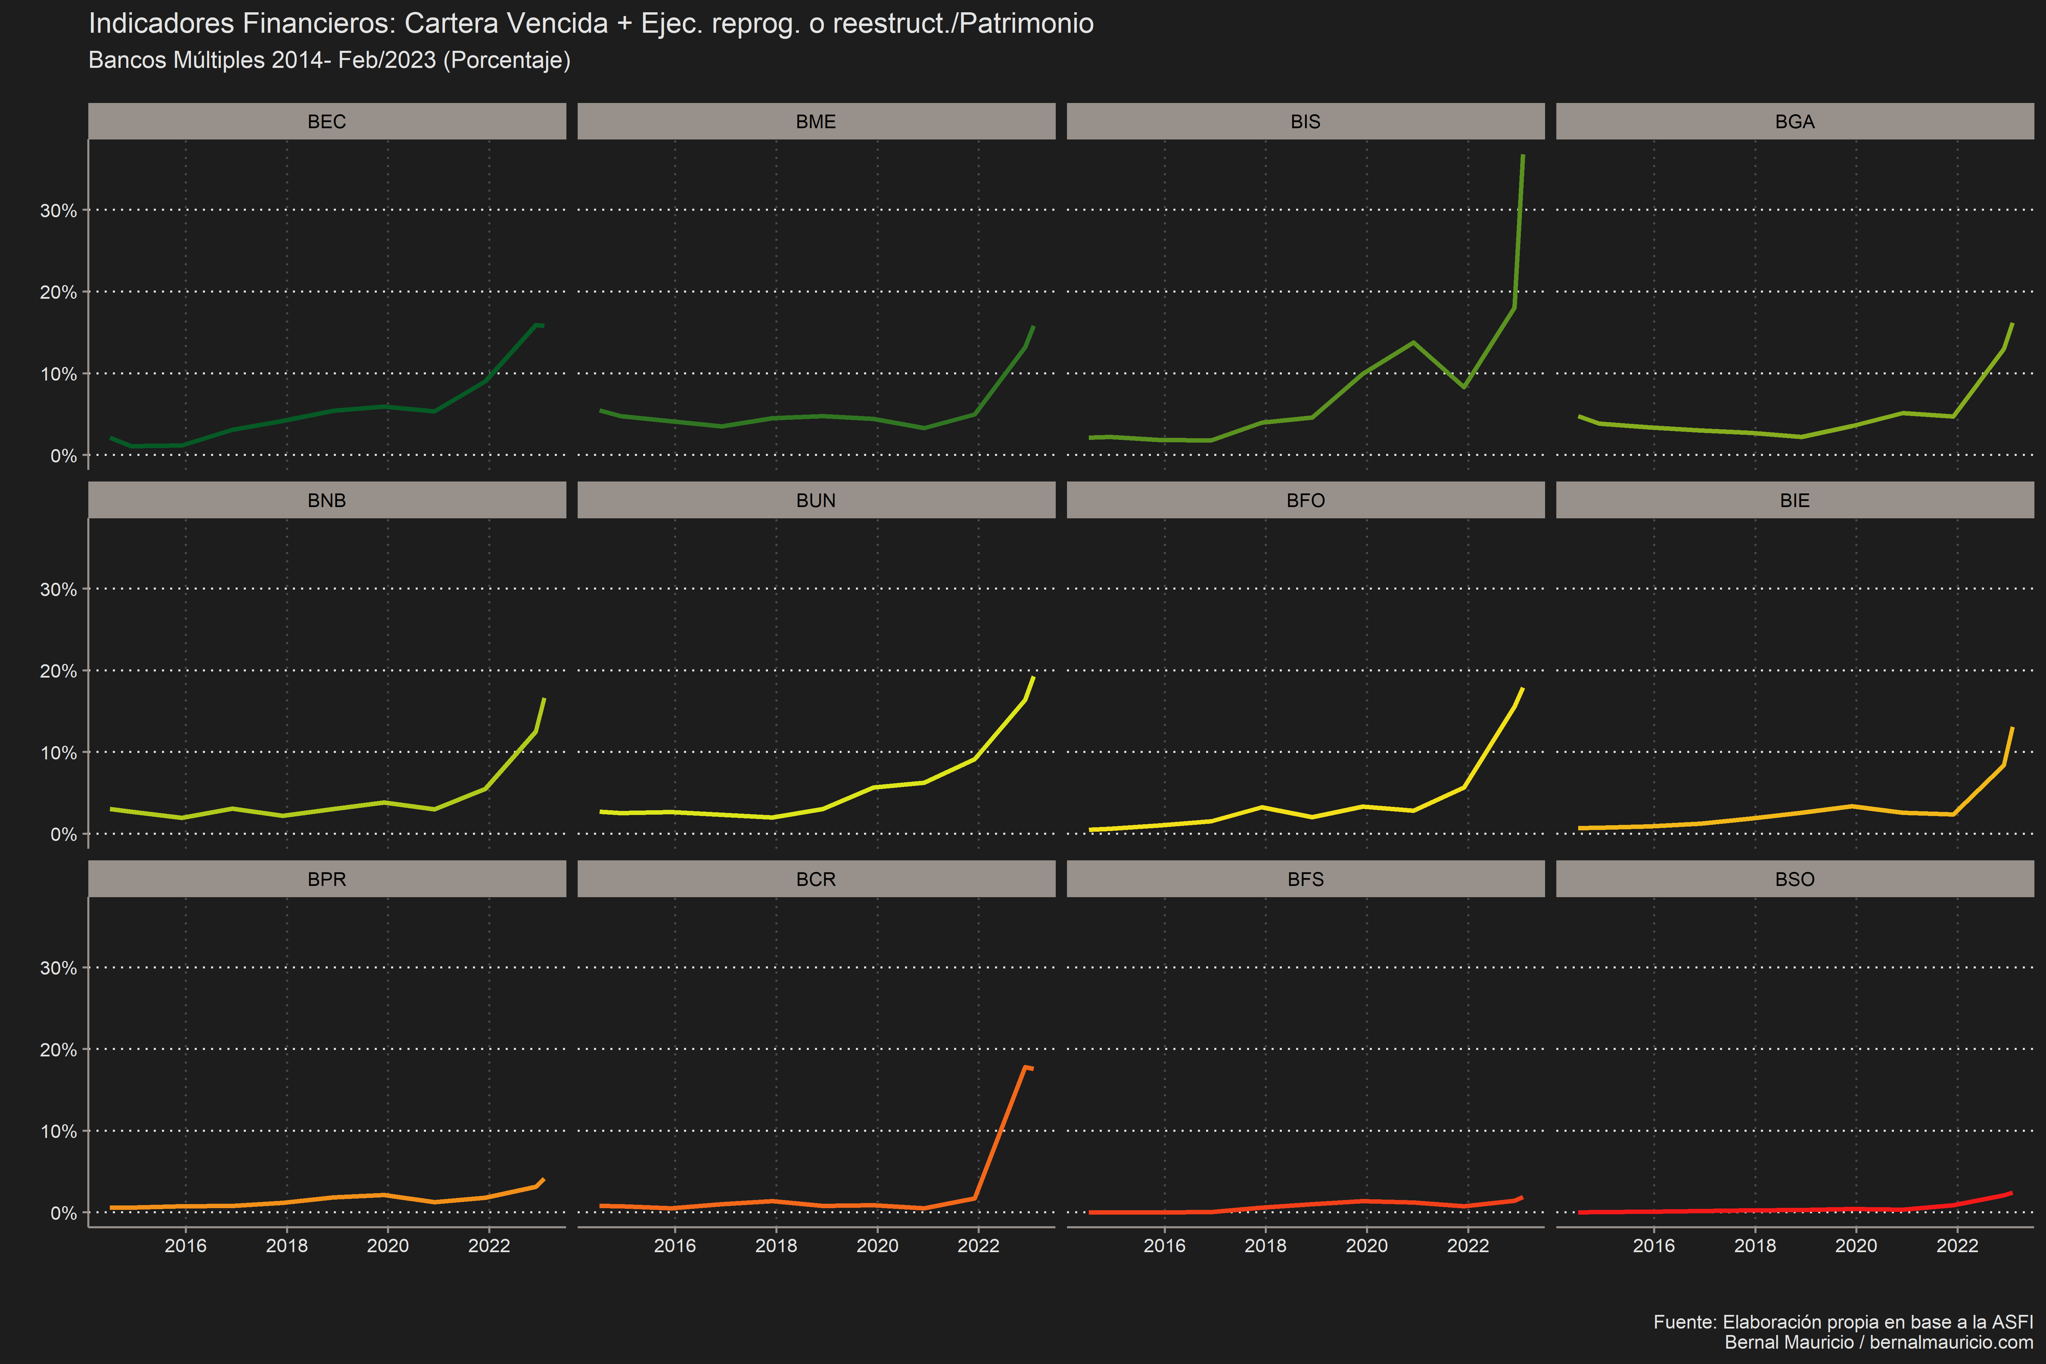
Task: Click the 2022 tick label under BPR
Action: (489, 1246)
